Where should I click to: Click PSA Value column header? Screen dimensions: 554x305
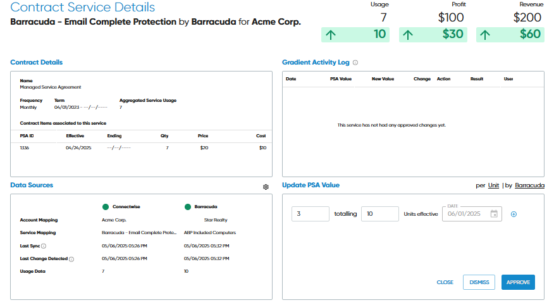[341, 79]
